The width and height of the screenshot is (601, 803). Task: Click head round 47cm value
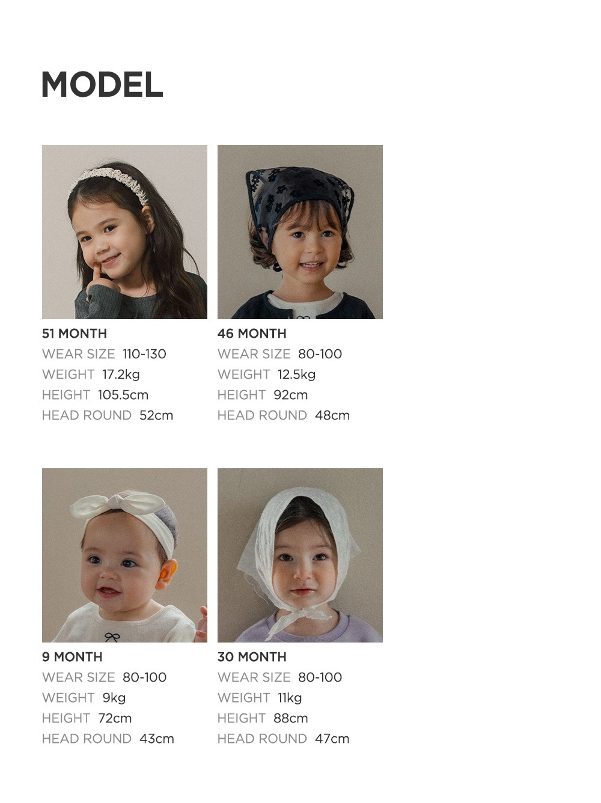click(332, 739)
